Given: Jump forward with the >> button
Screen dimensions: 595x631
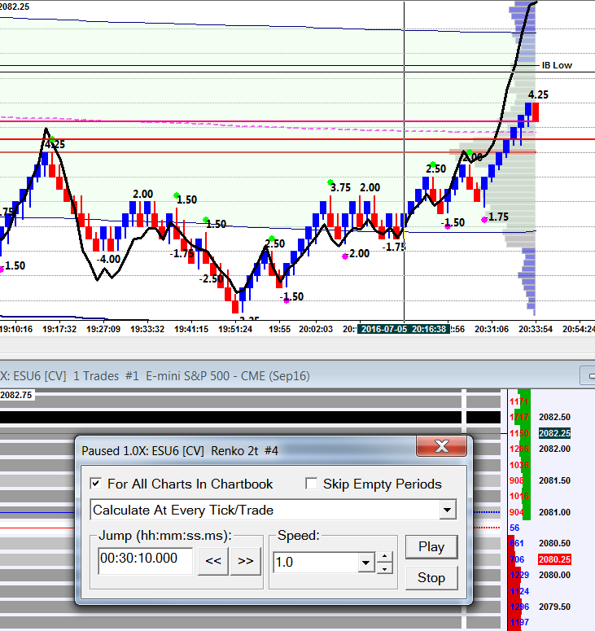Looking at the screenshot, I should (245, 561).
